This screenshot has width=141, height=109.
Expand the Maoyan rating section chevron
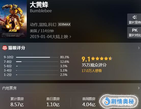139,48
